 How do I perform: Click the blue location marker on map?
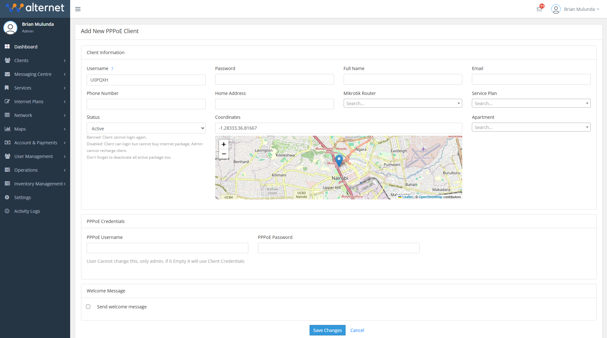[339, 160]
